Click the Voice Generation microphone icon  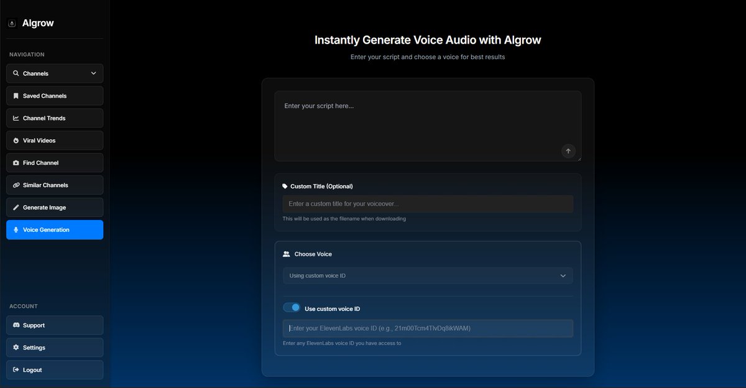pyautogui.click(x=16, y=229)
